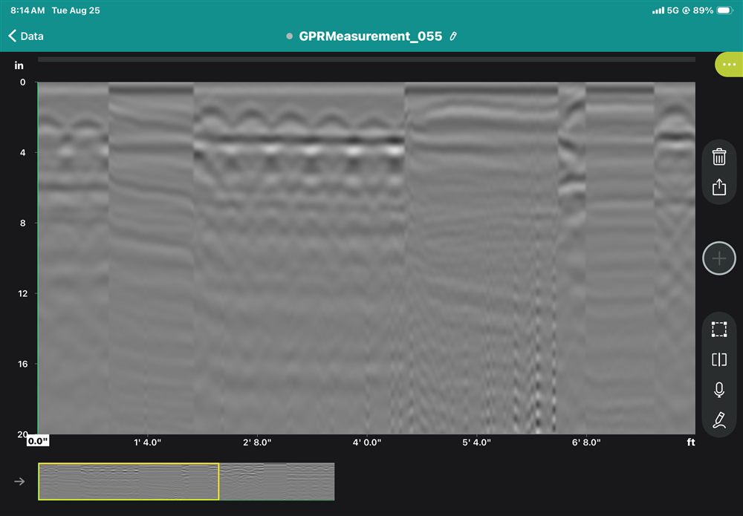The height and width of the screenshot is (516, 743).
Task: Delete the measurement with trash icon
Action: [x=718, y=156]
